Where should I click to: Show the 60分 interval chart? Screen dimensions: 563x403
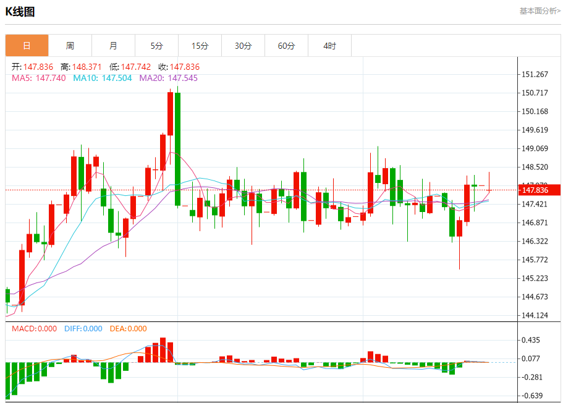(286, 46)
